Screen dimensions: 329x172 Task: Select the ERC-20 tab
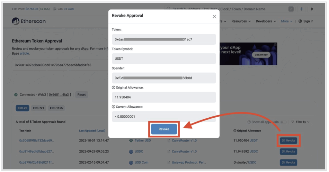[22, 108]
